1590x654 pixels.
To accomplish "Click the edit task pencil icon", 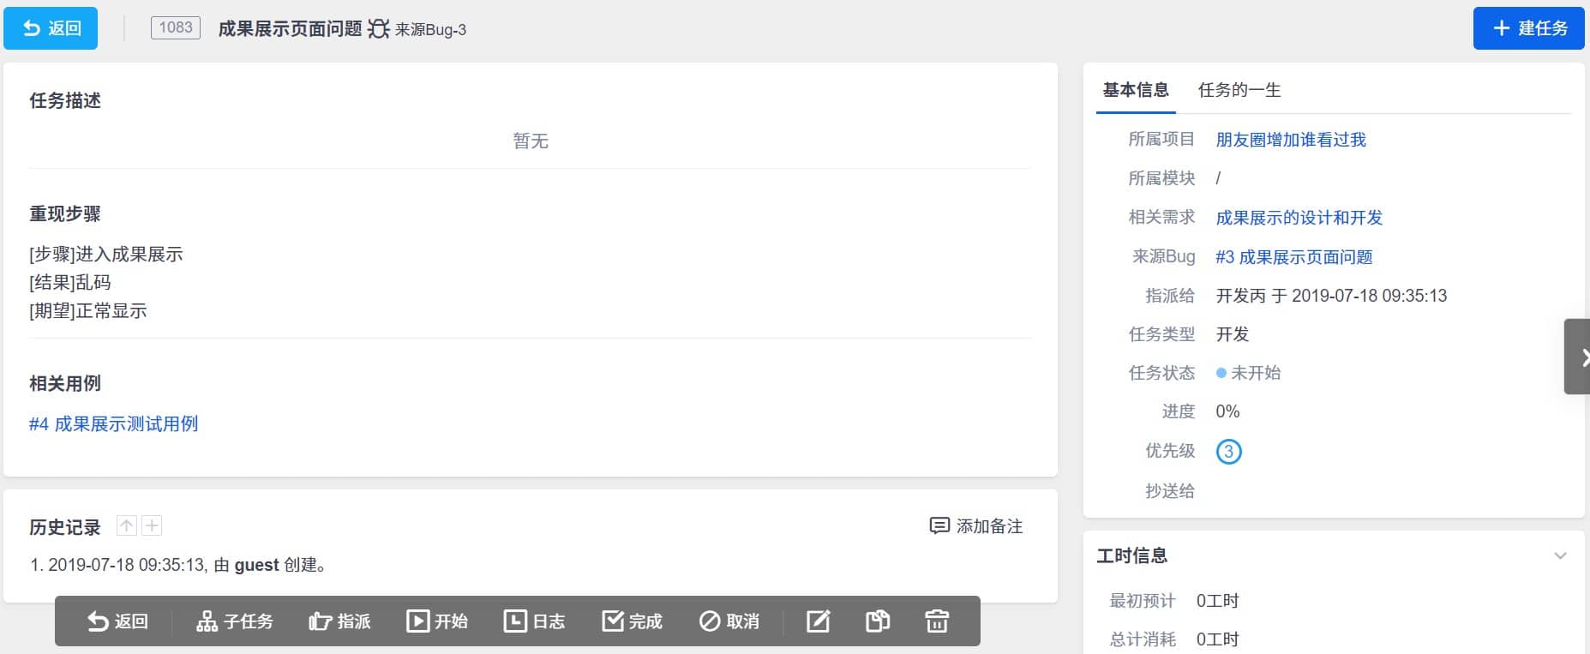I will [x=818, y=621].
